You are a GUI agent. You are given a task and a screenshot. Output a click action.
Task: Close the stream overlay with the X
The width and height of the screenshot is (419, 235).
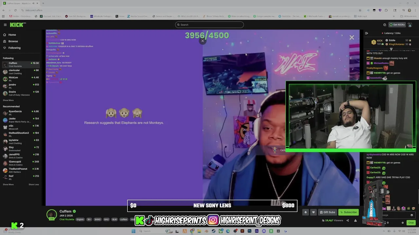tap(352, 38)
